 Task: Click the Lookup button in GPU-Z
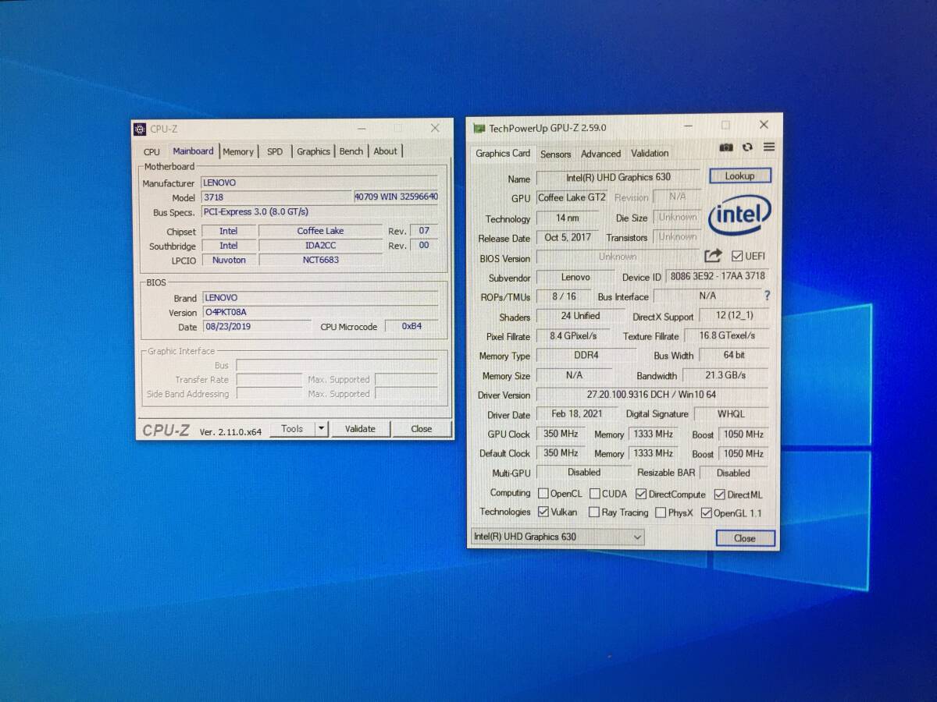[739, 176]
